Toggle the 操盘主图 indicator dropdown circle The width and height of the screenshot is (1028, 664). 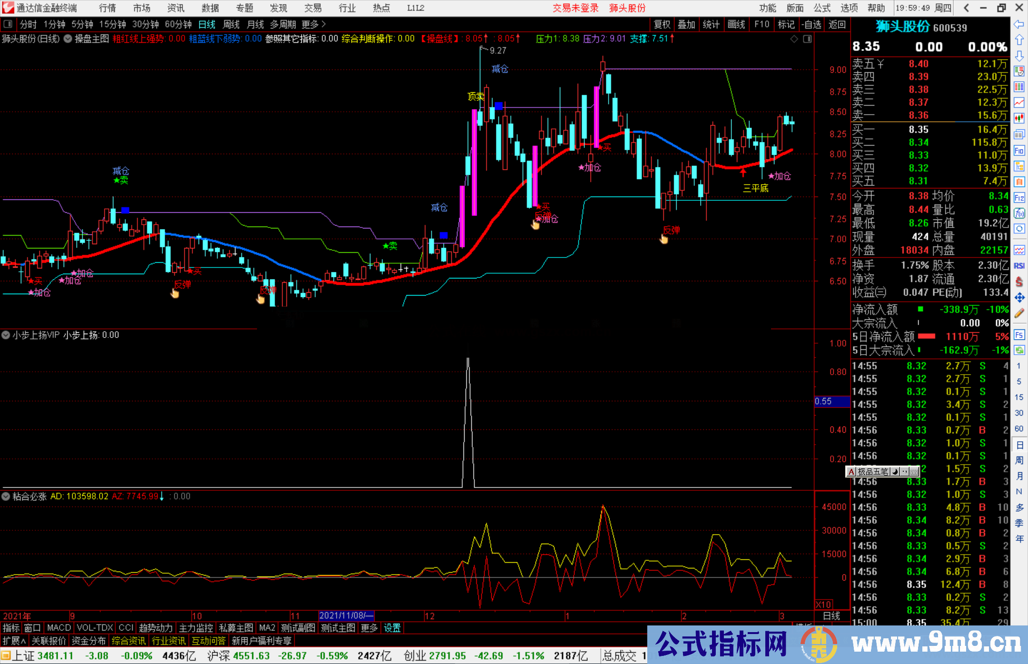(x=68, y=39)
